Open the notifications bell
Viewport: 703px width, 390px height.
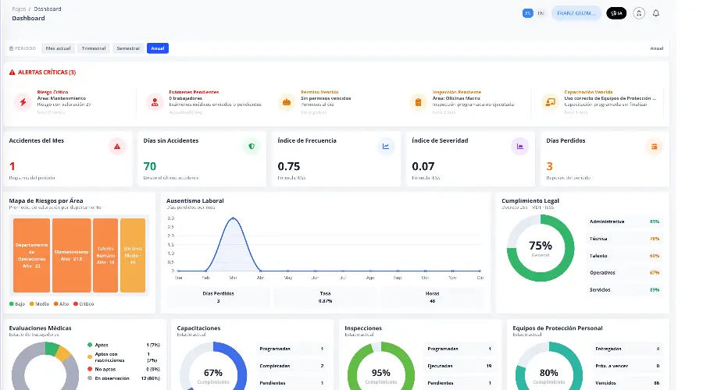(x=655, y=13)
